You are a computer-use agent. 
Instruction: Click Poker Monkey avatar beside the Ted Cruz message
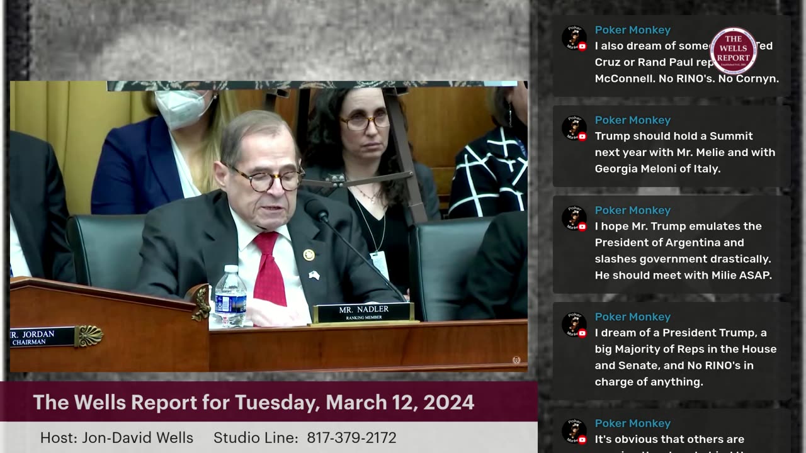point(574,38)
